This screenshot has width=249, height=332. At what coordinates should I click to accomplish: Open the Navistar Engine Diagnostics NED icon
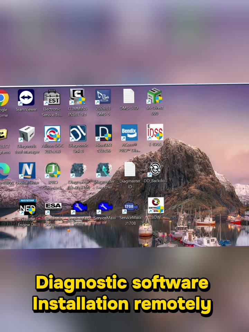[x=28, y=207]
